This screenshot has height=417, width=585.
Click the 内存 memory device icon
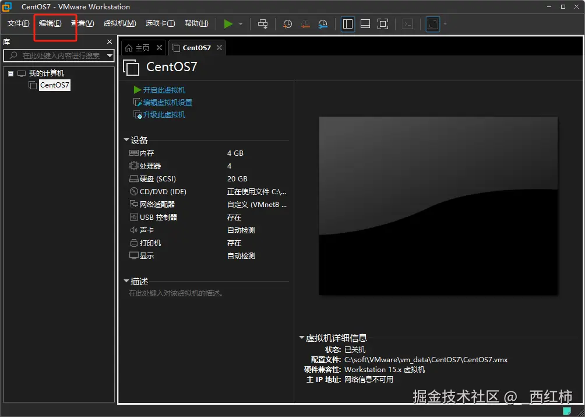click(x=133, y=153)
